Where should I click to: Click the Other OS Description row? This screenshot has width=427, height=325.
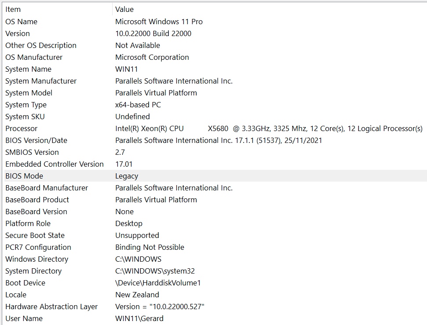coord(41,45)
